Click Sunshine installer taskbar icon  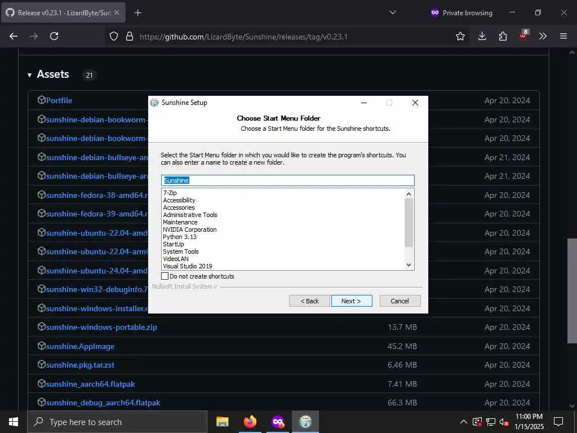pyautogui.click(x=305, y=422)
